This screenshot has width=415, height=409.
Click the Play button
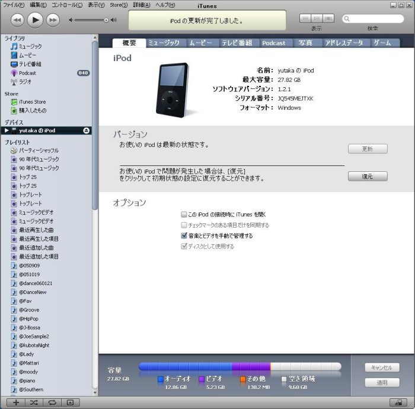pos(35,20)
